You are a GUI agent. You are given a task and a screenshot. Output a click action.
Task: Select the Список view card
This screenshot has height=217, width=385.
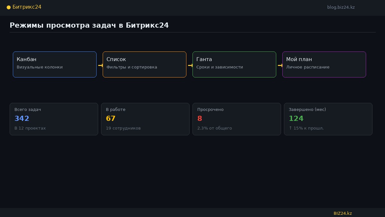144,64
